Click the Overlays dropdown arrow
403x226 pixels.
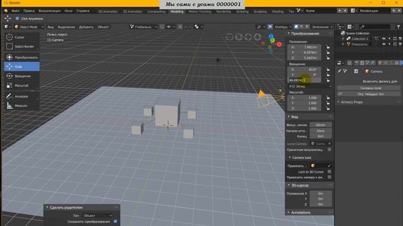(290, 26)
